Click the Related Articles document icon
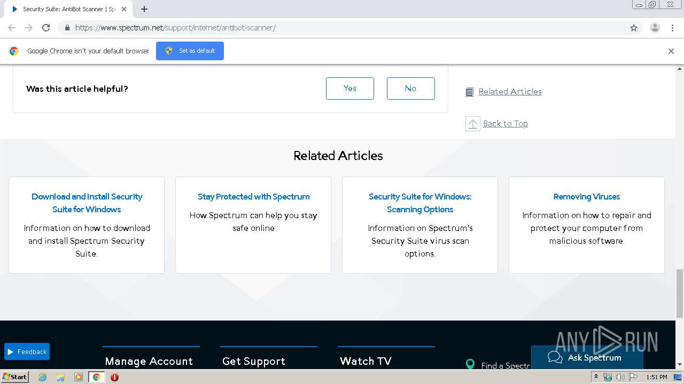Screen dimensions: 684x384 point(470,92)
